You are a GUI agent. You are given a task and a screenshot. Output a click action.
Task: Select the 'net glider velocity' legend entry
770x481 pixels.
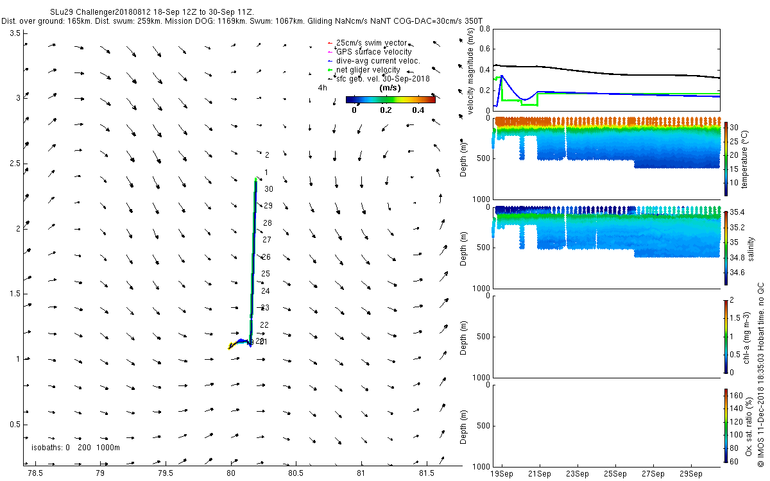click(x=368, y=70)
